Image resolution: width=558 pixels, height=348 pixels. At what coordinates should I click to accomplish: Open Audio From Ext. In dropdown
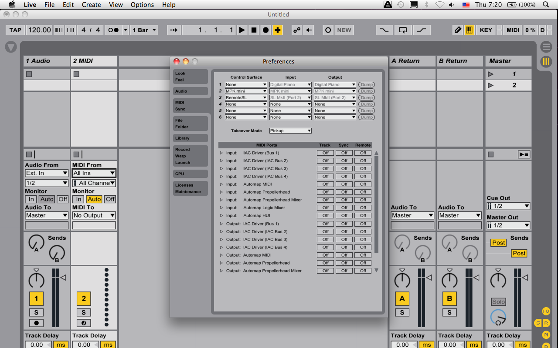pos(47,173)
